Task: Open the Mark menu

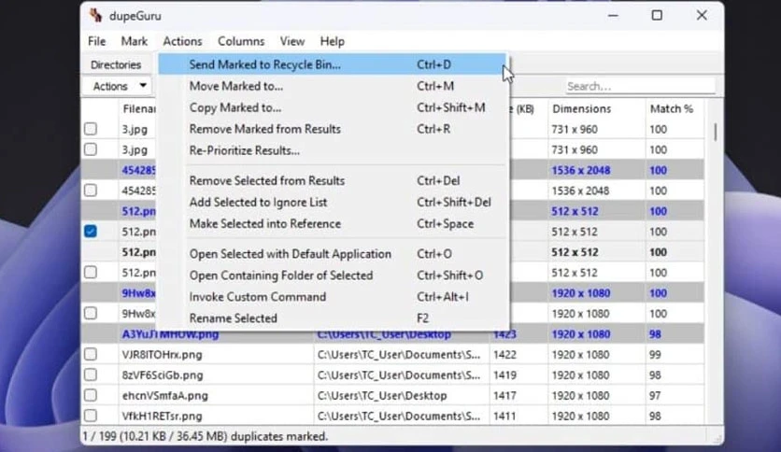Action: pyautogui.click(x=134, y=41)
